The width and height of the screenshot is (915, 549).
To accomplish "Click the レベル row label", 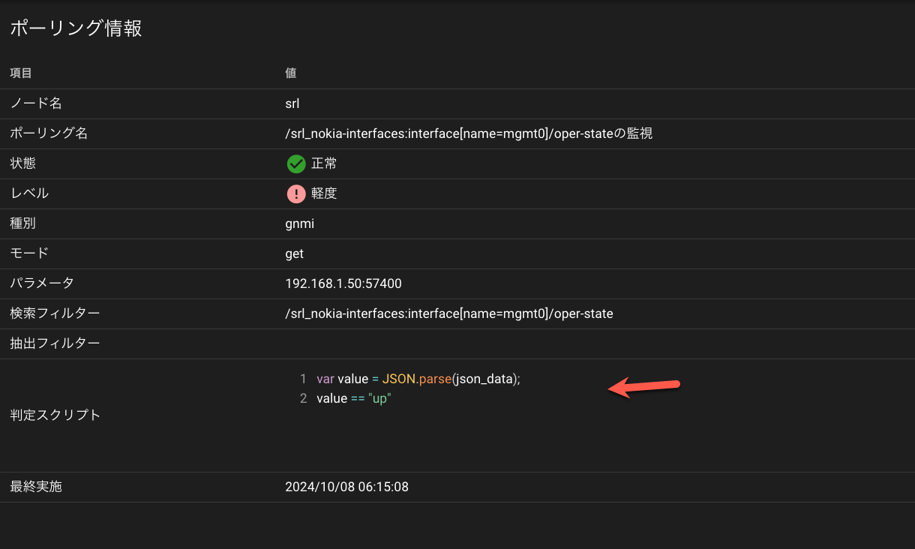I will click(29, 193).
